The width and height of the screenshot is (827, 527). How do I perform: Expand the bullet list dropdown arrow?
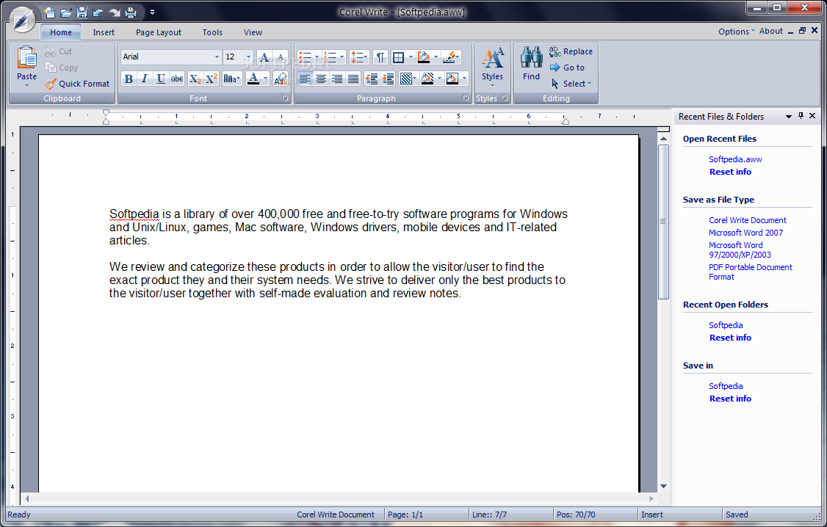tap(317, 57)
